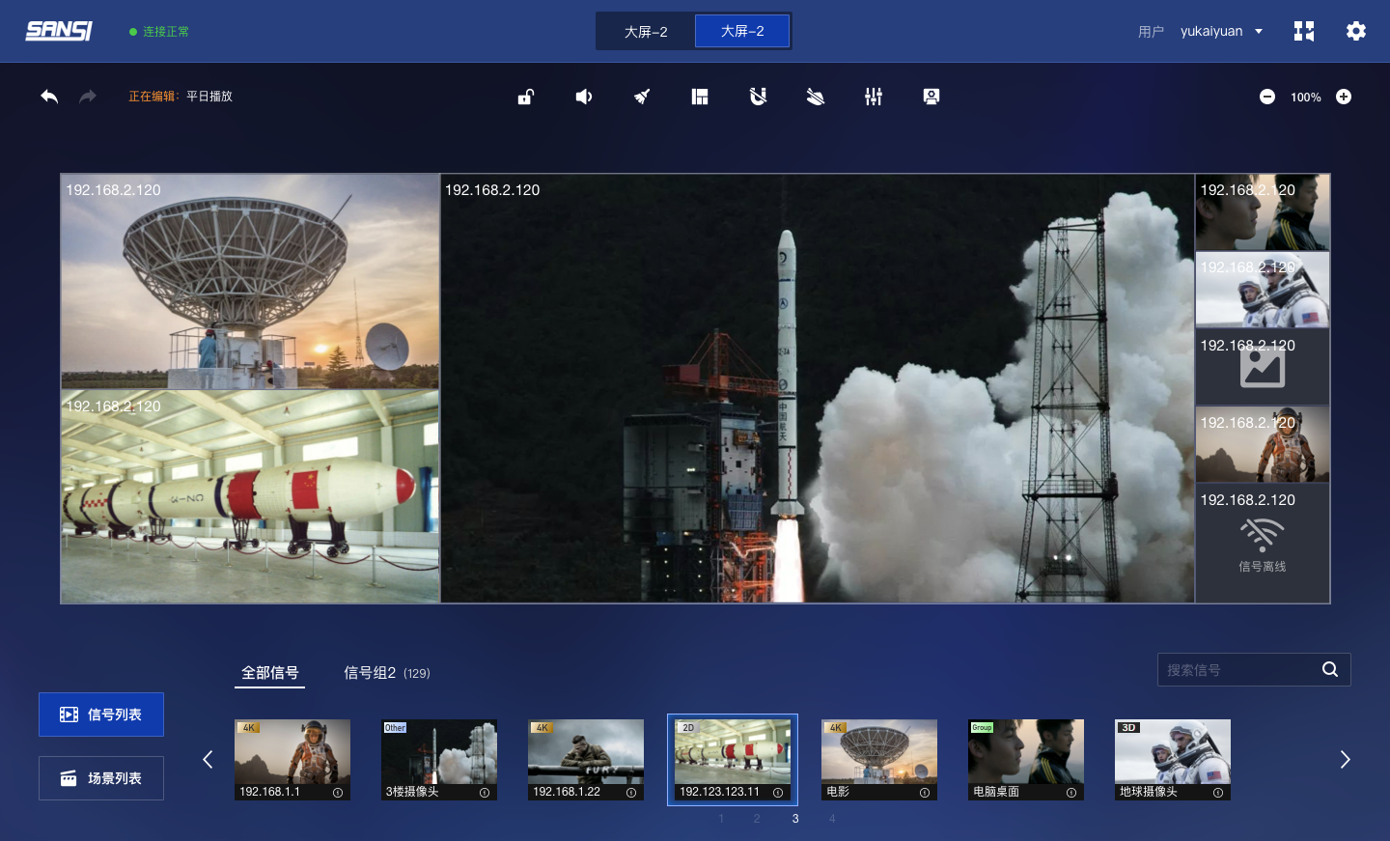Go to next signals with right chevron
Image resolution: width=1390 pixels, height=841 pixels.
[1345, 760]
